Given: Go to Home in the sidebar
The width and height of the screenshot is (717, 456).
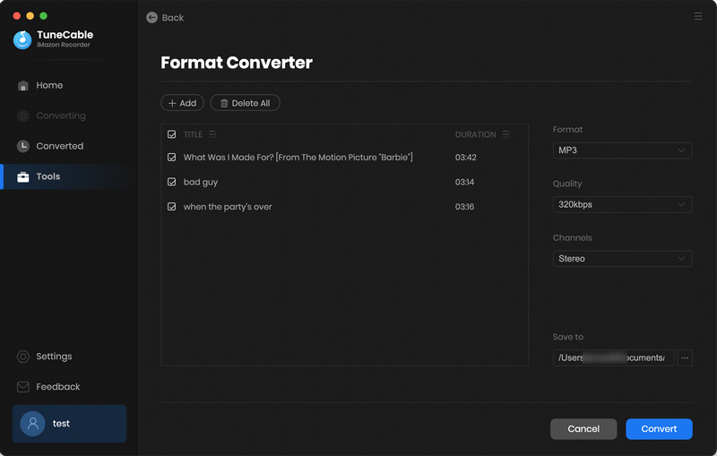Looking at the screenshot, I should coord(49,85).
